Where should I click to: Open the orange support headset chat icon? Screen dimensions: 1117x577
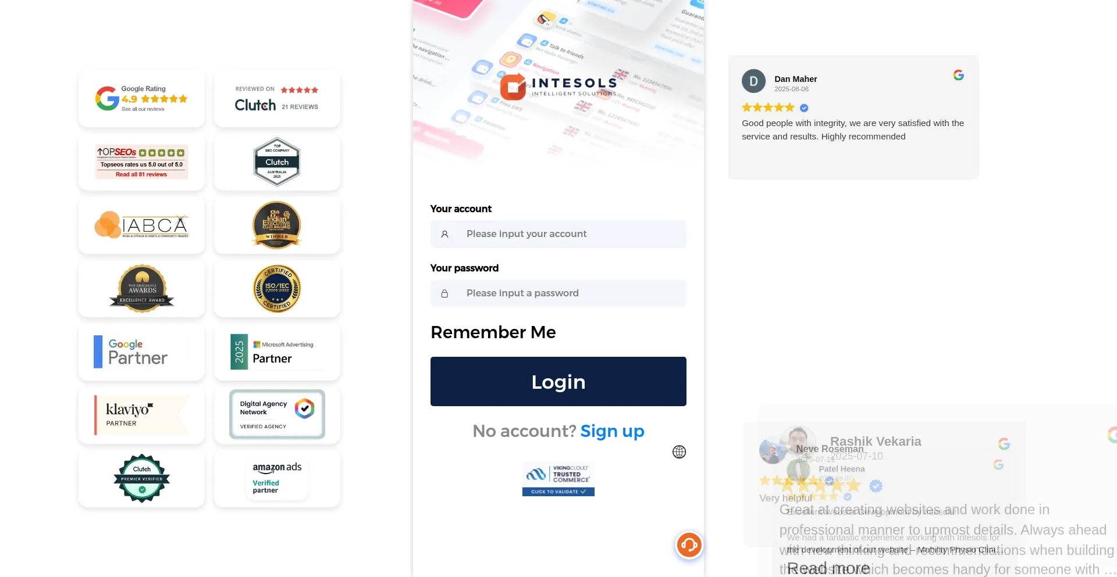pyautogui.click(x=689, y=545)
